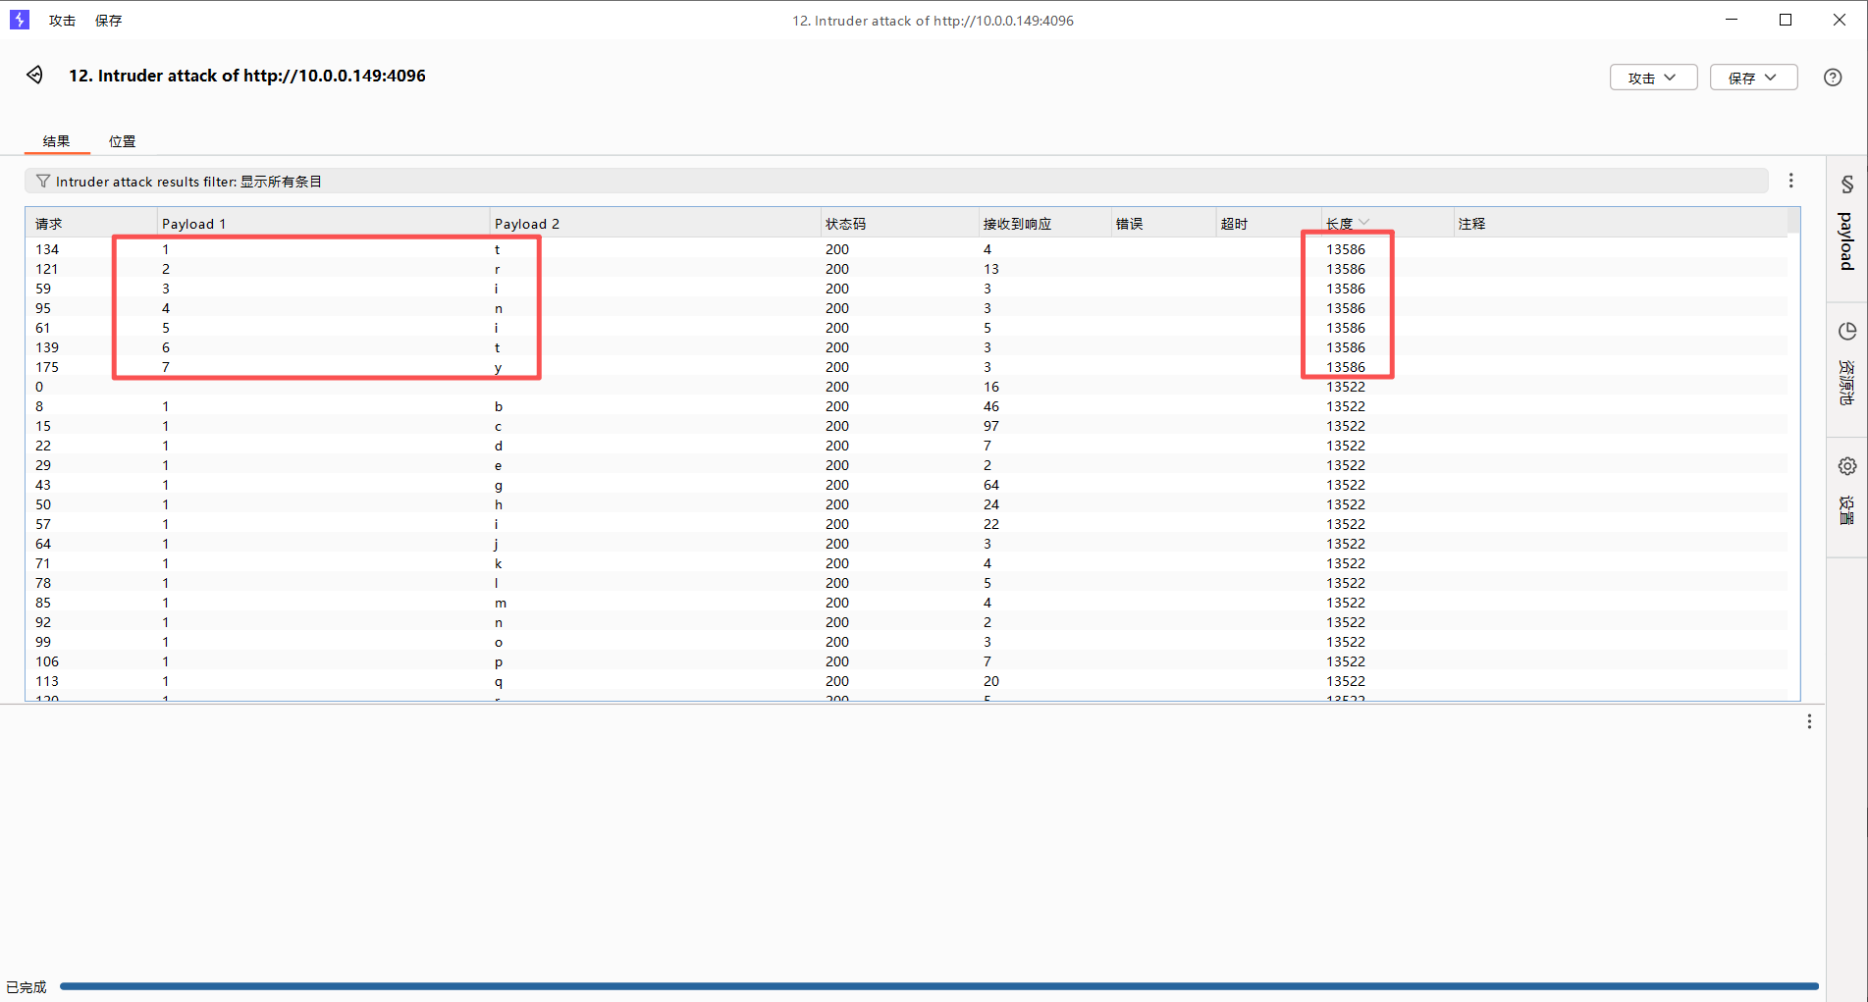Select the row for request 43
The image size is (1868, 1002).
906,485
